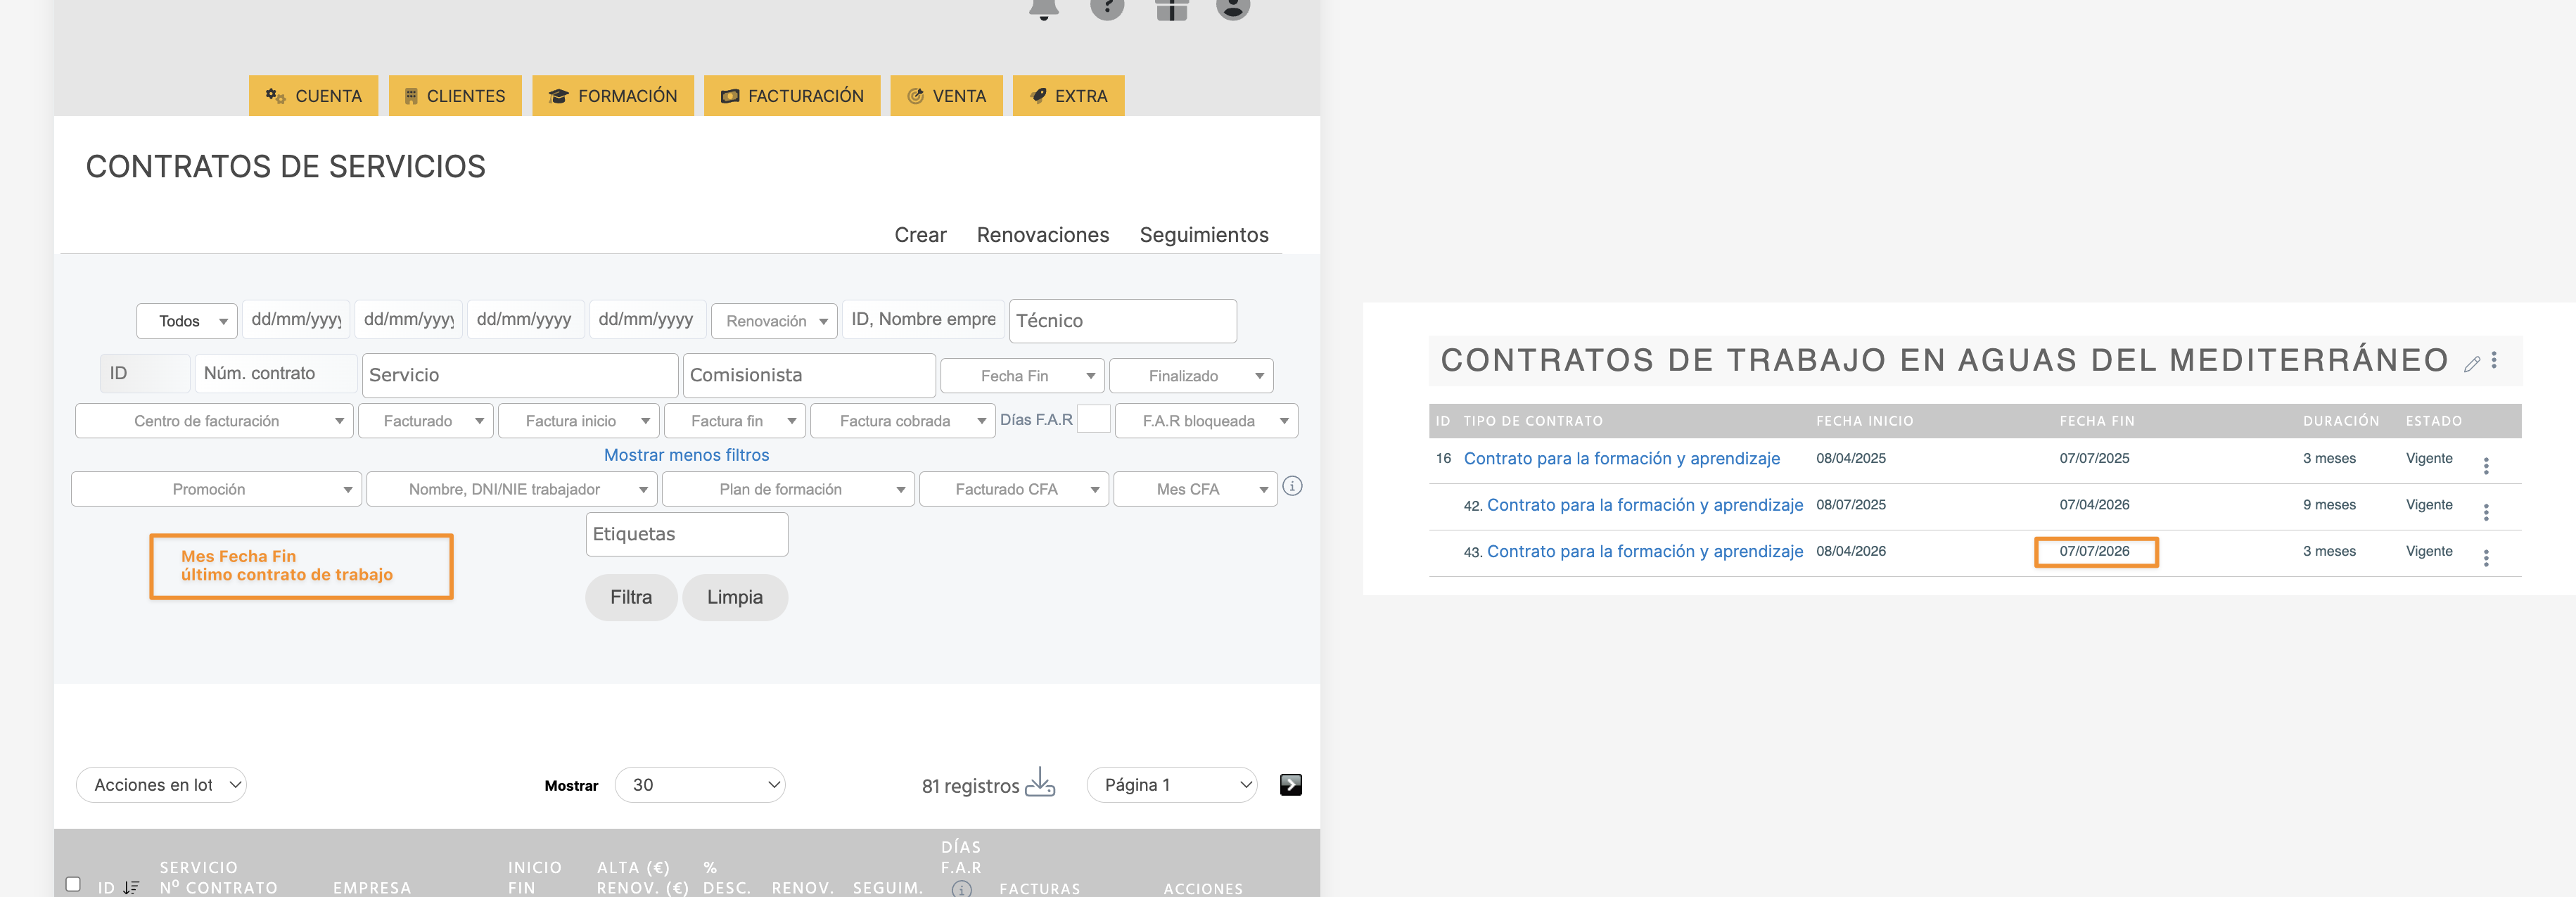
Task: Focus the Etiquetas input field
Action: pos(686,534)
